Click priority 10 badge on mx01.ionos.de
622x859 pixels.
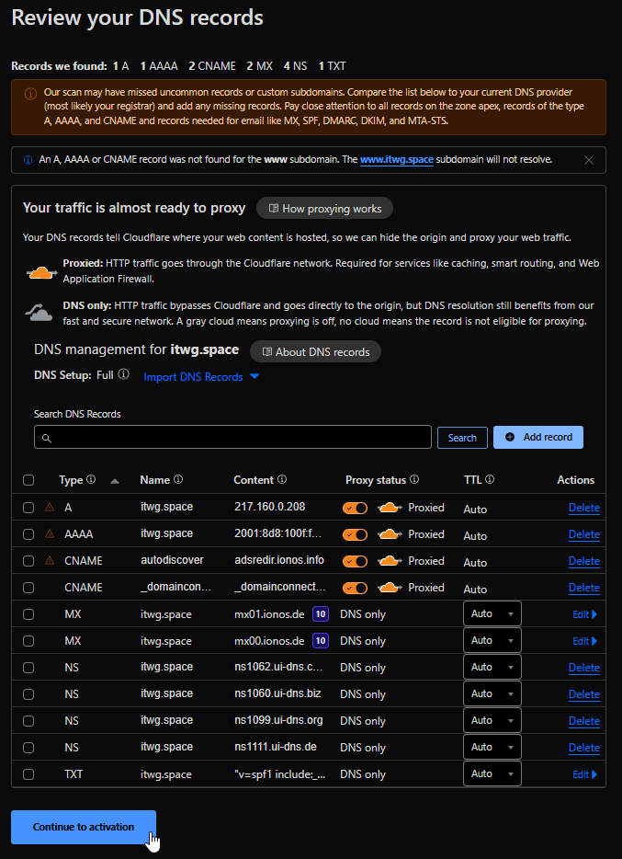pos(321,614)
